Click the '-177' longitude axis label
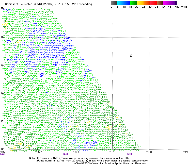Screen dimensions: 188x165 click(x=39, y=152)
